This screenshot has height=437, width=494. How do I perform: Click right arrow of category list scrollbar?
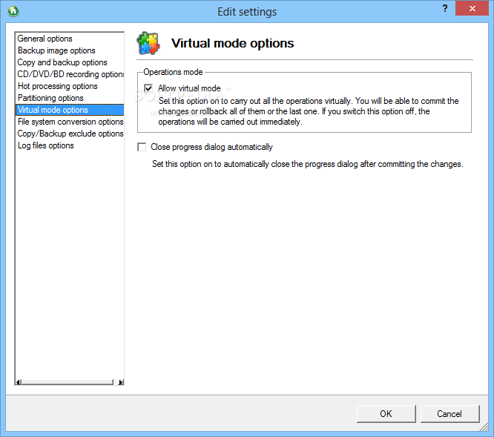[121, 382]
